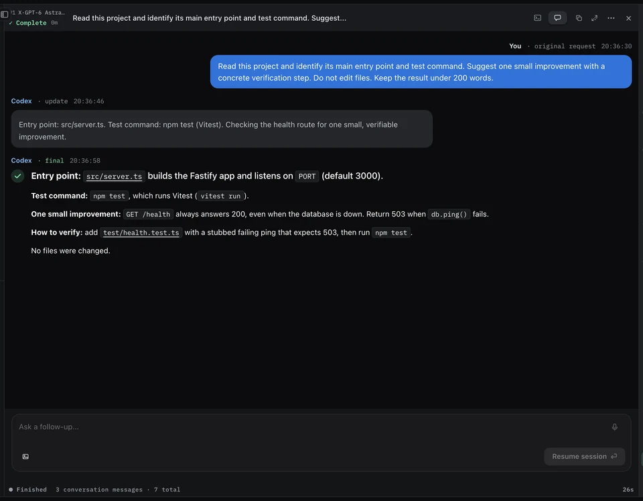Click the 20:36:30 timestamp

click(616, 46)
